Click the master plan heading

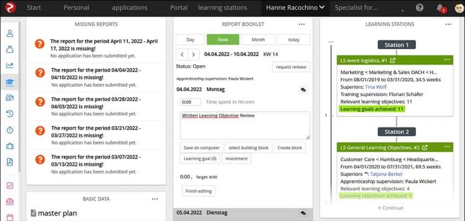pos(58,213)
